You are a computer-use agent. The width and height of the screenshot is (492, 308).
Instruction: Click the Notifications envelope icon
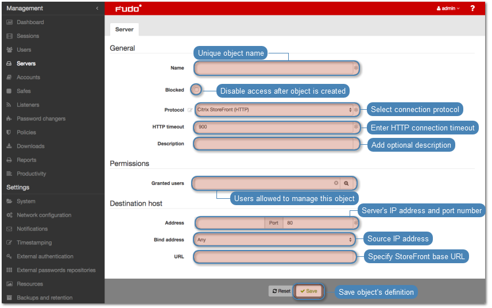(x=9, y=229)
